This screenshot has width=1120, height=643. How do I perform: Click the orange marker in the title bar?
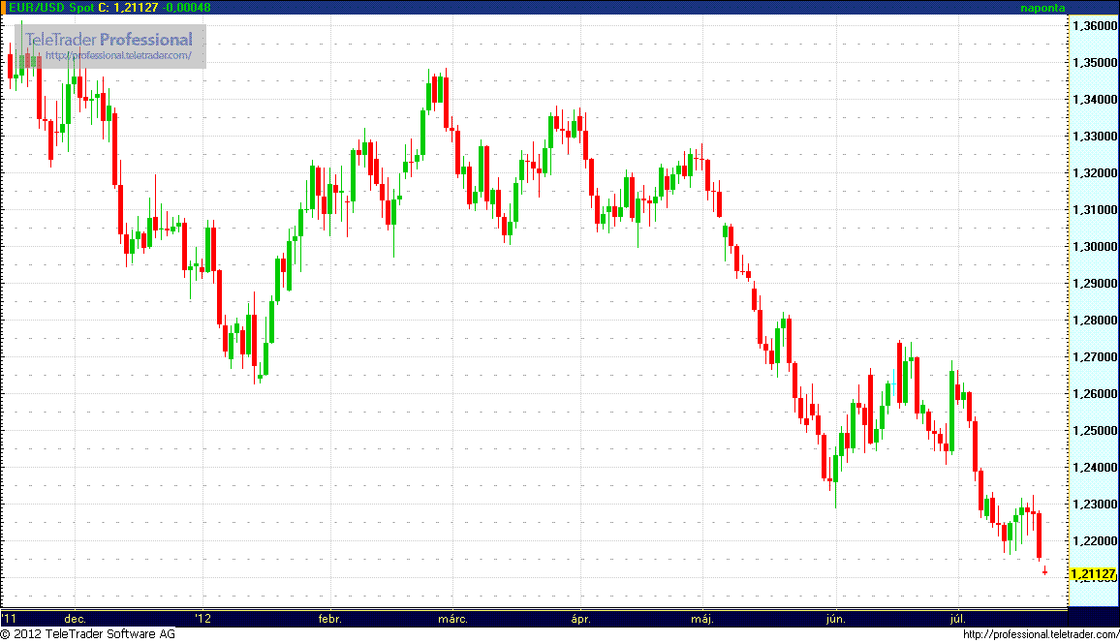[3, 7]
